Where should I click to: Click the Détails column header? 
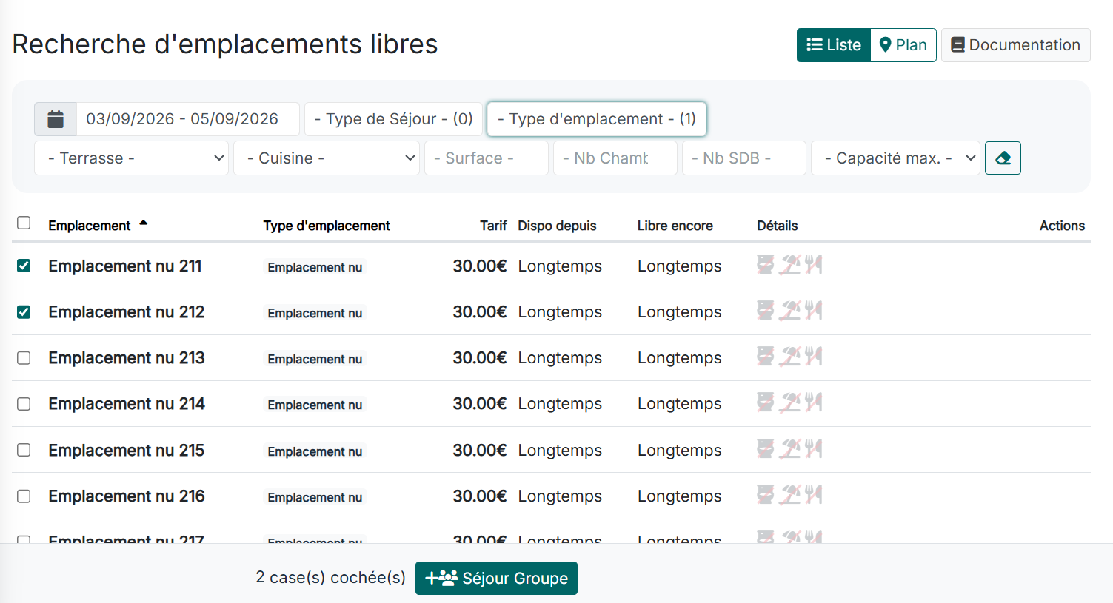click(778, 226)
